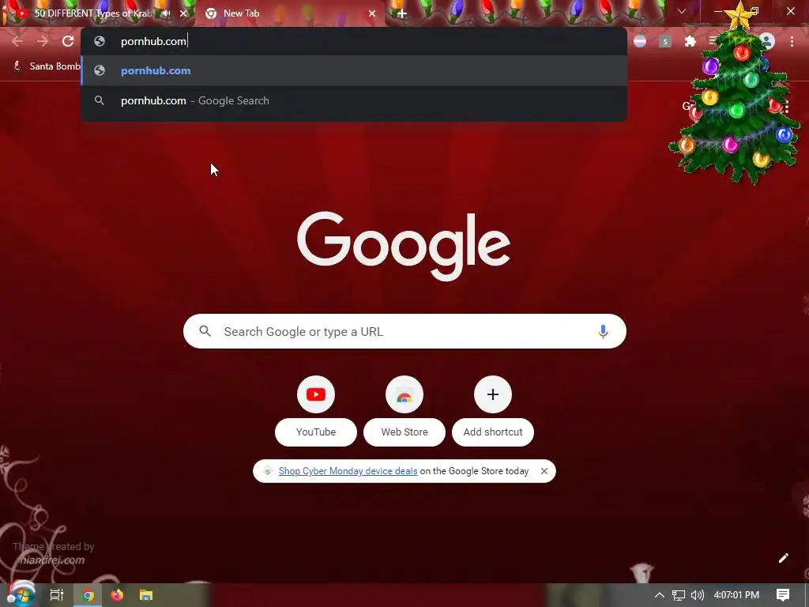Open Chrome three-dot menu
This screenshot has width=809, height=607.
[x=792, y=41]
